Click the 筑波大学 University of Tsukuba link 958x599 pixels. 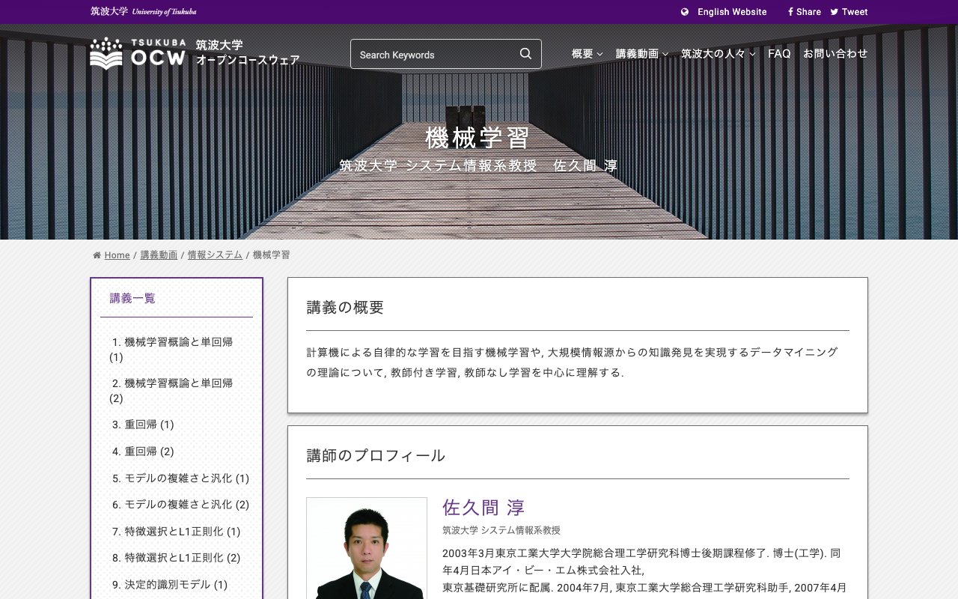(144, 12)
